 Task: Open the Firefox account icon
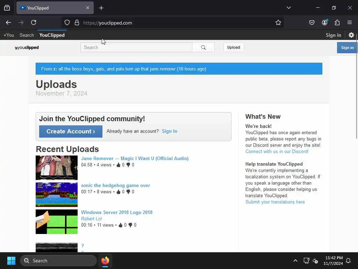click(324, 22)
